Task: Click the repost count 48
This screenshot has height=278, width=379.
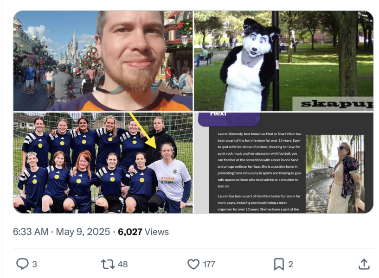Action: pyautogui.click(x=122, y=264)
